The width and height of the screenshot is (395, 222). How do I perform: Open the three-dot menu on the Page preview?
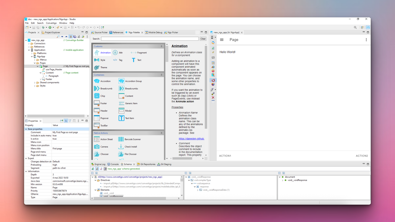click(x=366, y=40)
